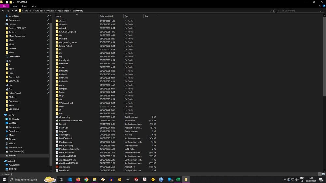Click the search magnifier icon in Explorer
Viewport: 326px width, 183px height.
click(x=321, y=11)
